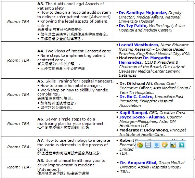Click the teal star bookmark icon

point(182,145)
